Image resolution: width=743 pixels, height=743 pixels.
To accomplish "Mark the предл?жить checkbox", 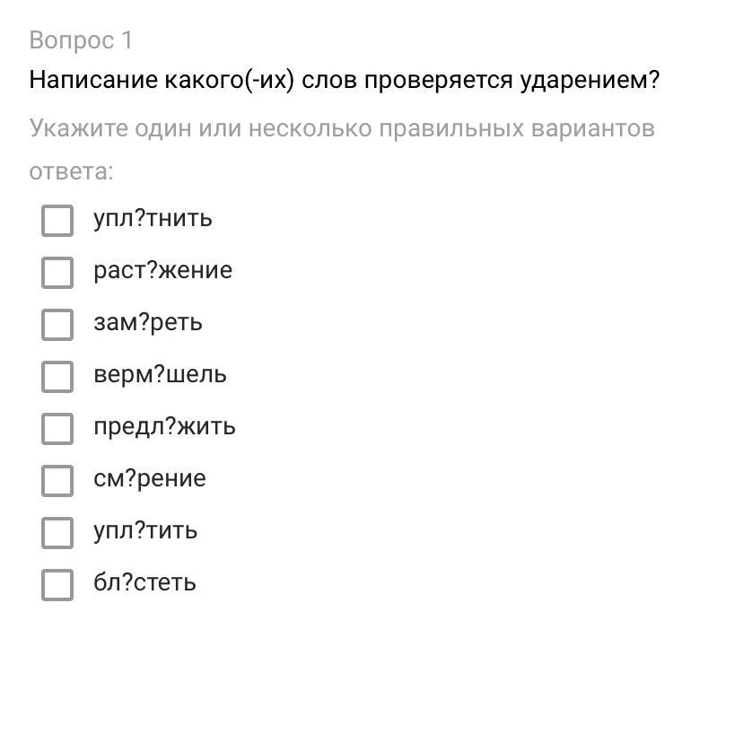I will (x=57, y=429).
